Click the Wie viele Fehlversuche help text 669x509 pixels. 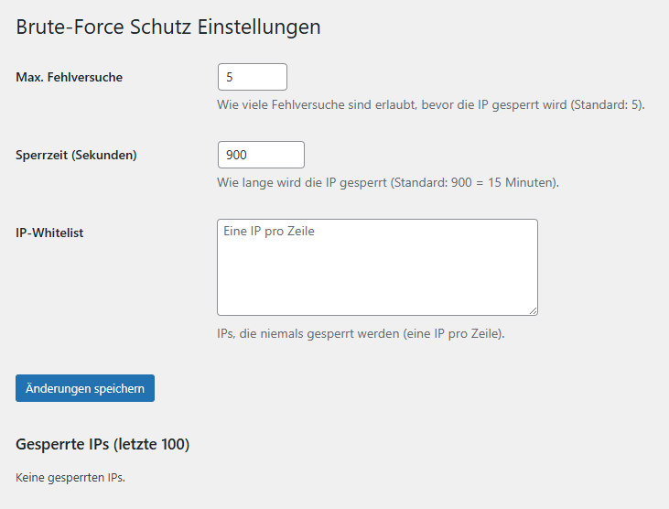[431, 105]
